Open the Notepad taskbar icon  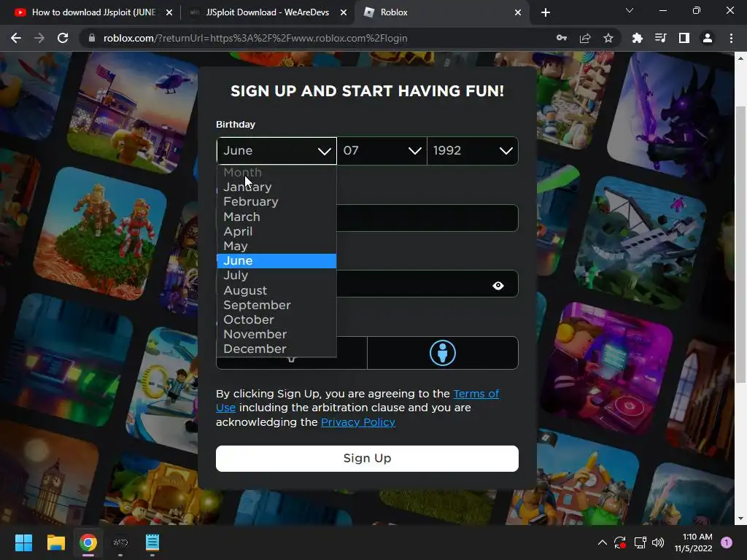(x=152, y=542)
